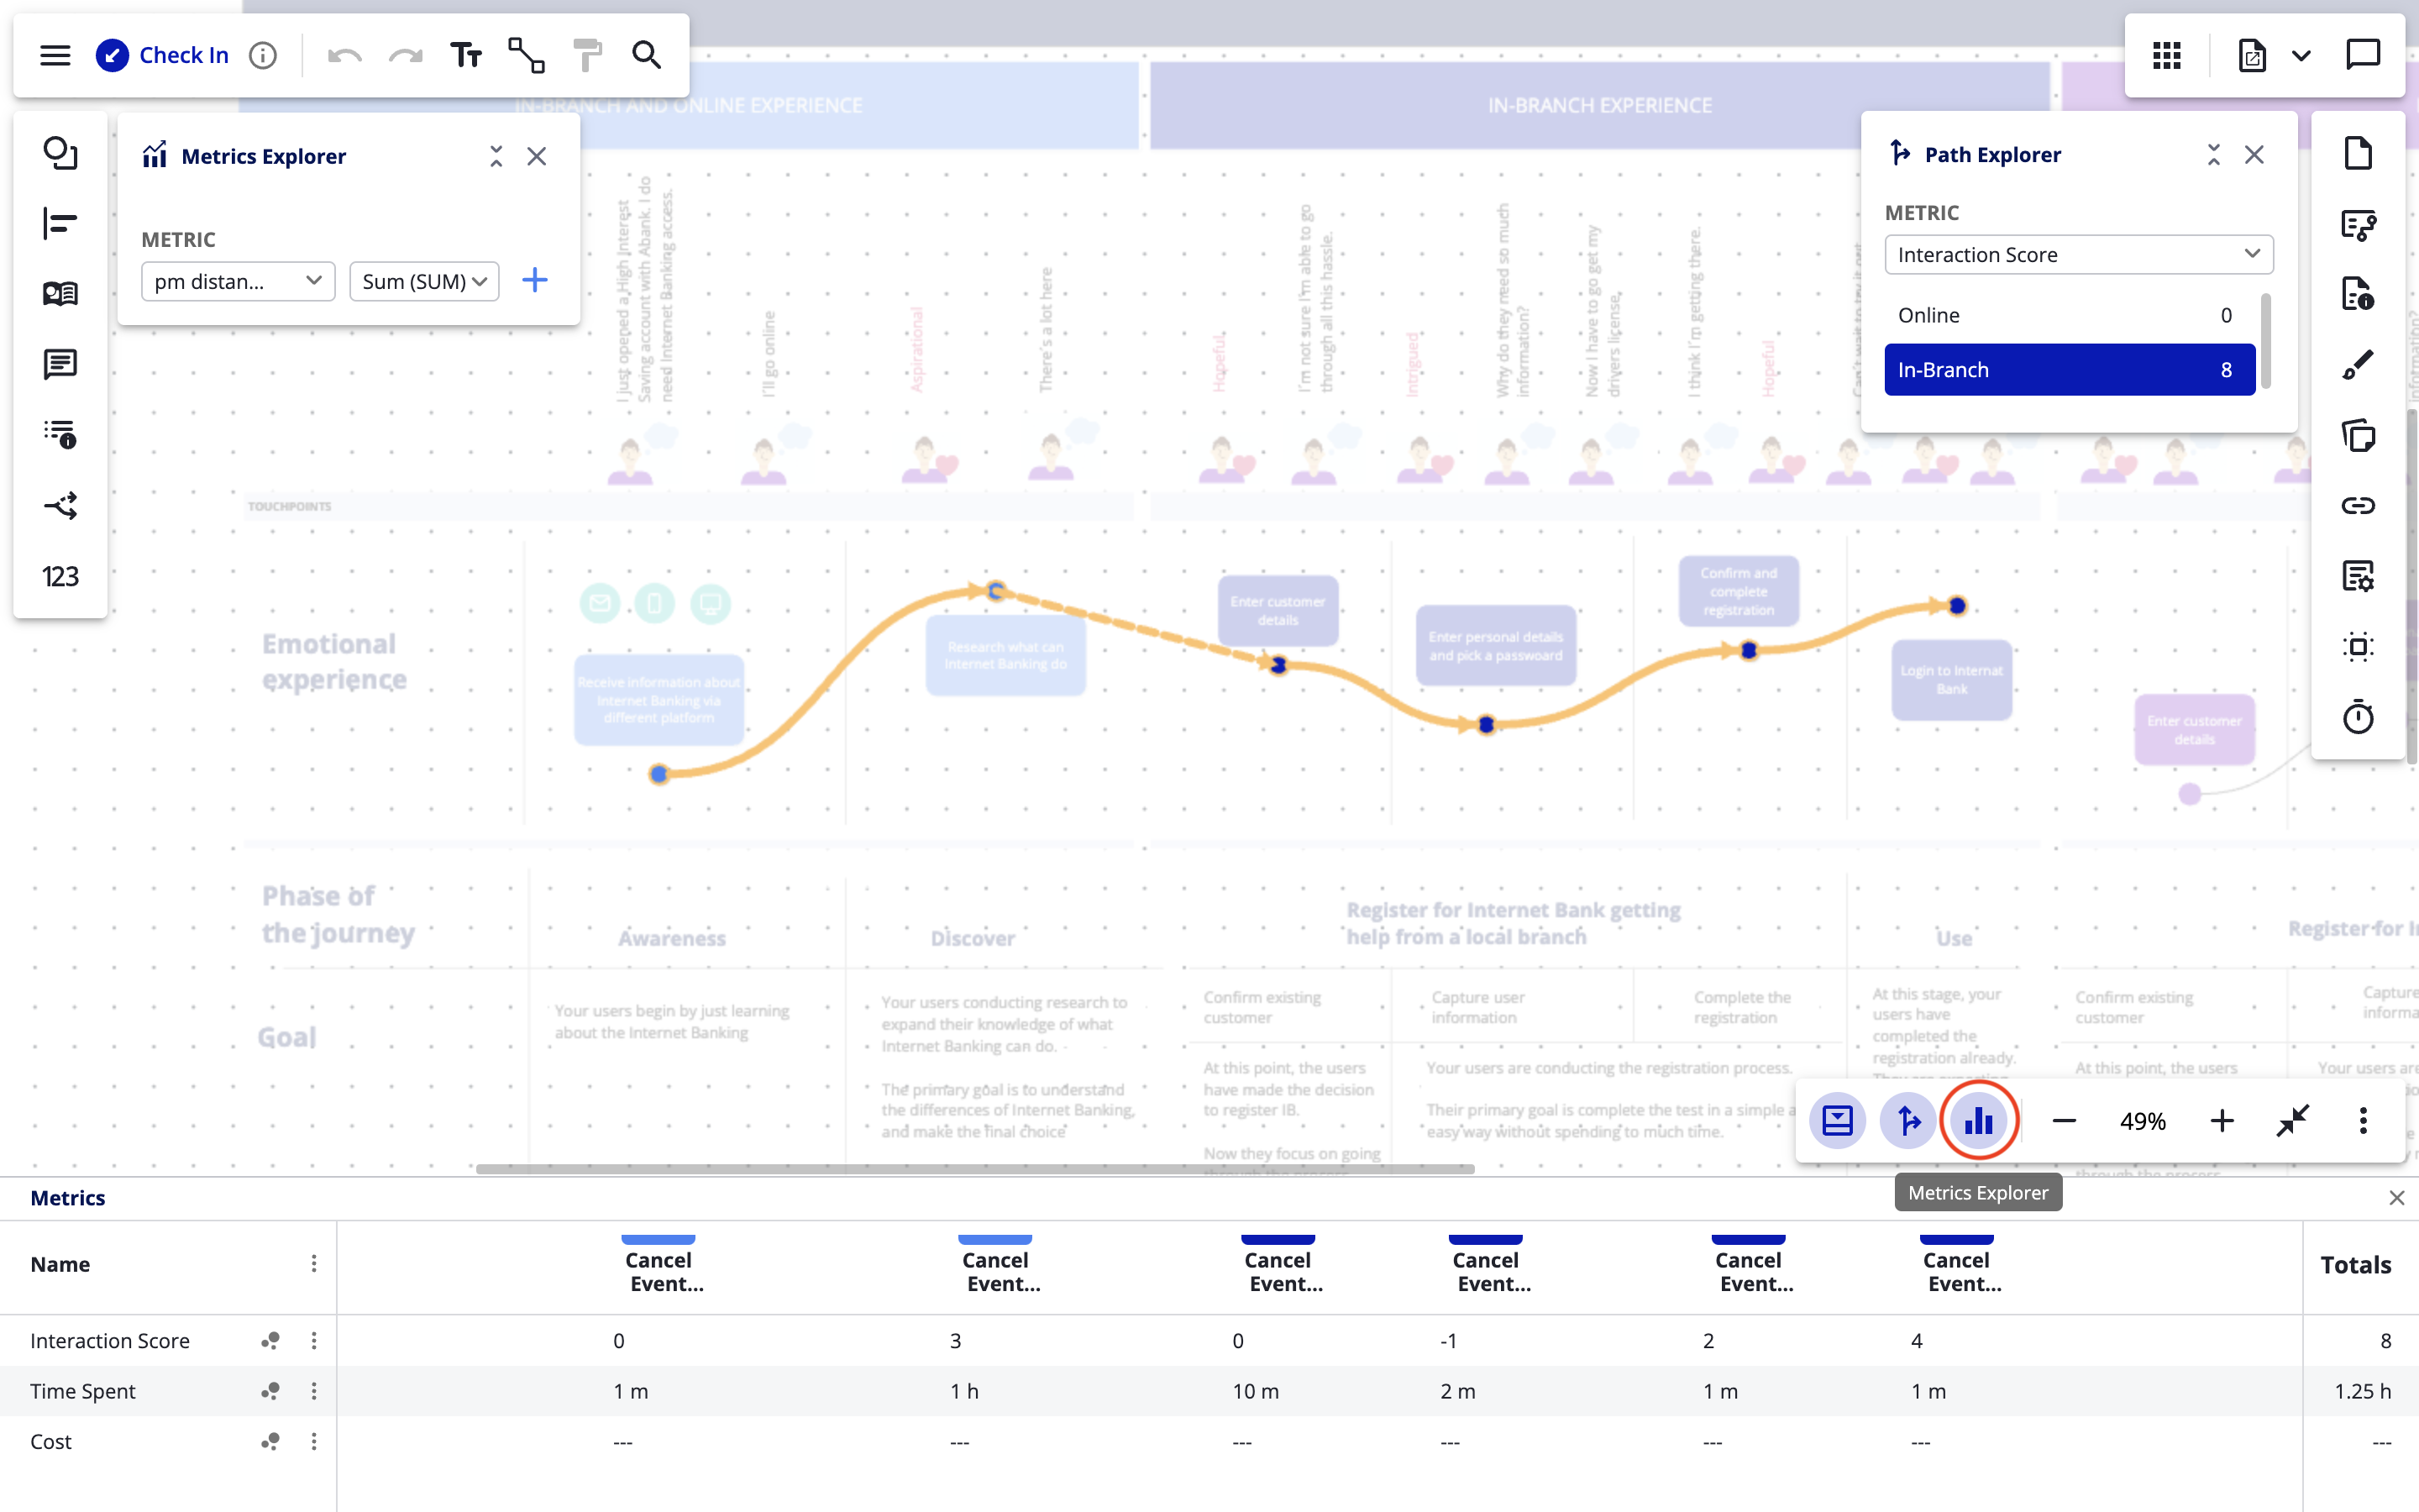2419x1512 pixels.
Task: Select the connector line tool
Action: pos(527,55)
